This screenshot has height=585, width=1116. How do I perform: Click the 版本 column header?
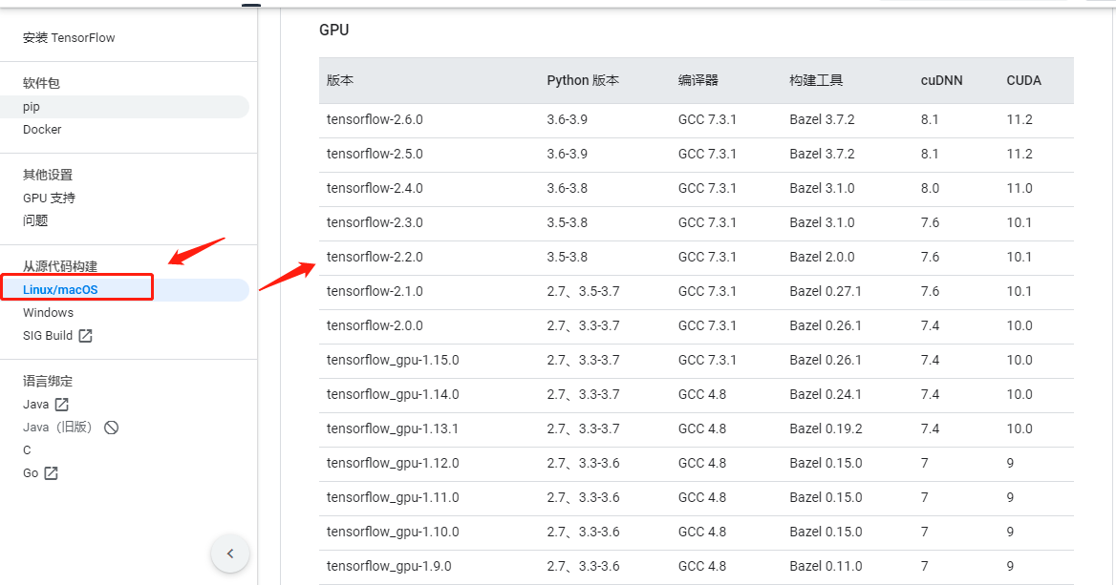[x=339, y=80]
